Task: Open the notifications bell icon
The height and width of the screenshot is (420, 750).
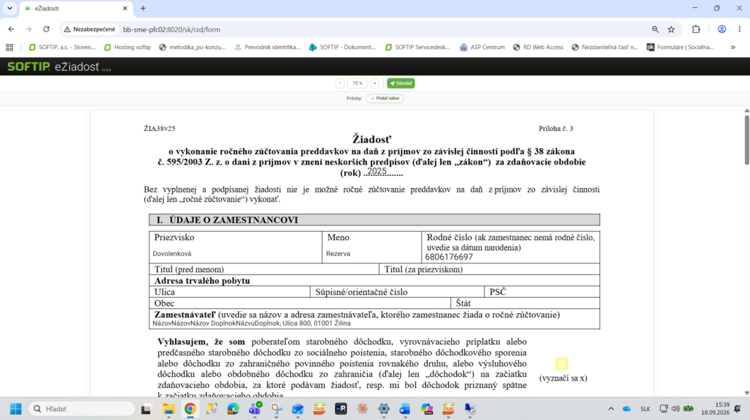Action: pos(738,409)
